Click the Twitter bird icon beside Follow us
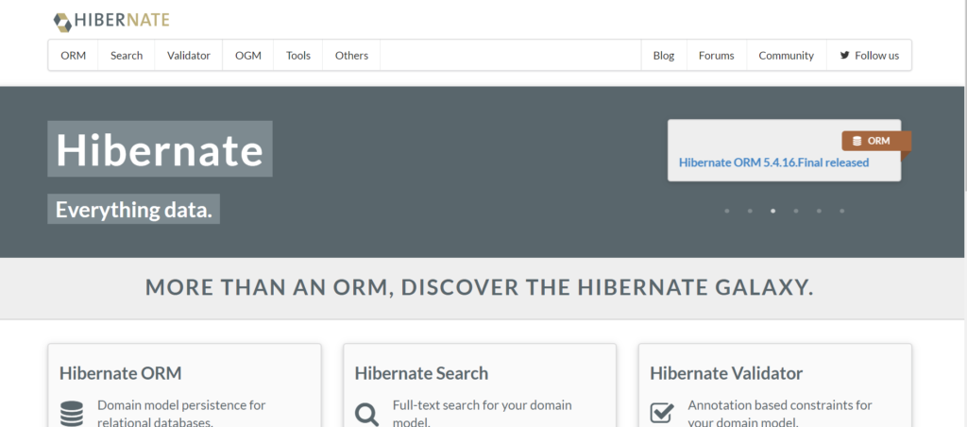This screenshot has width=967, height=427. (x=844, y=56)
